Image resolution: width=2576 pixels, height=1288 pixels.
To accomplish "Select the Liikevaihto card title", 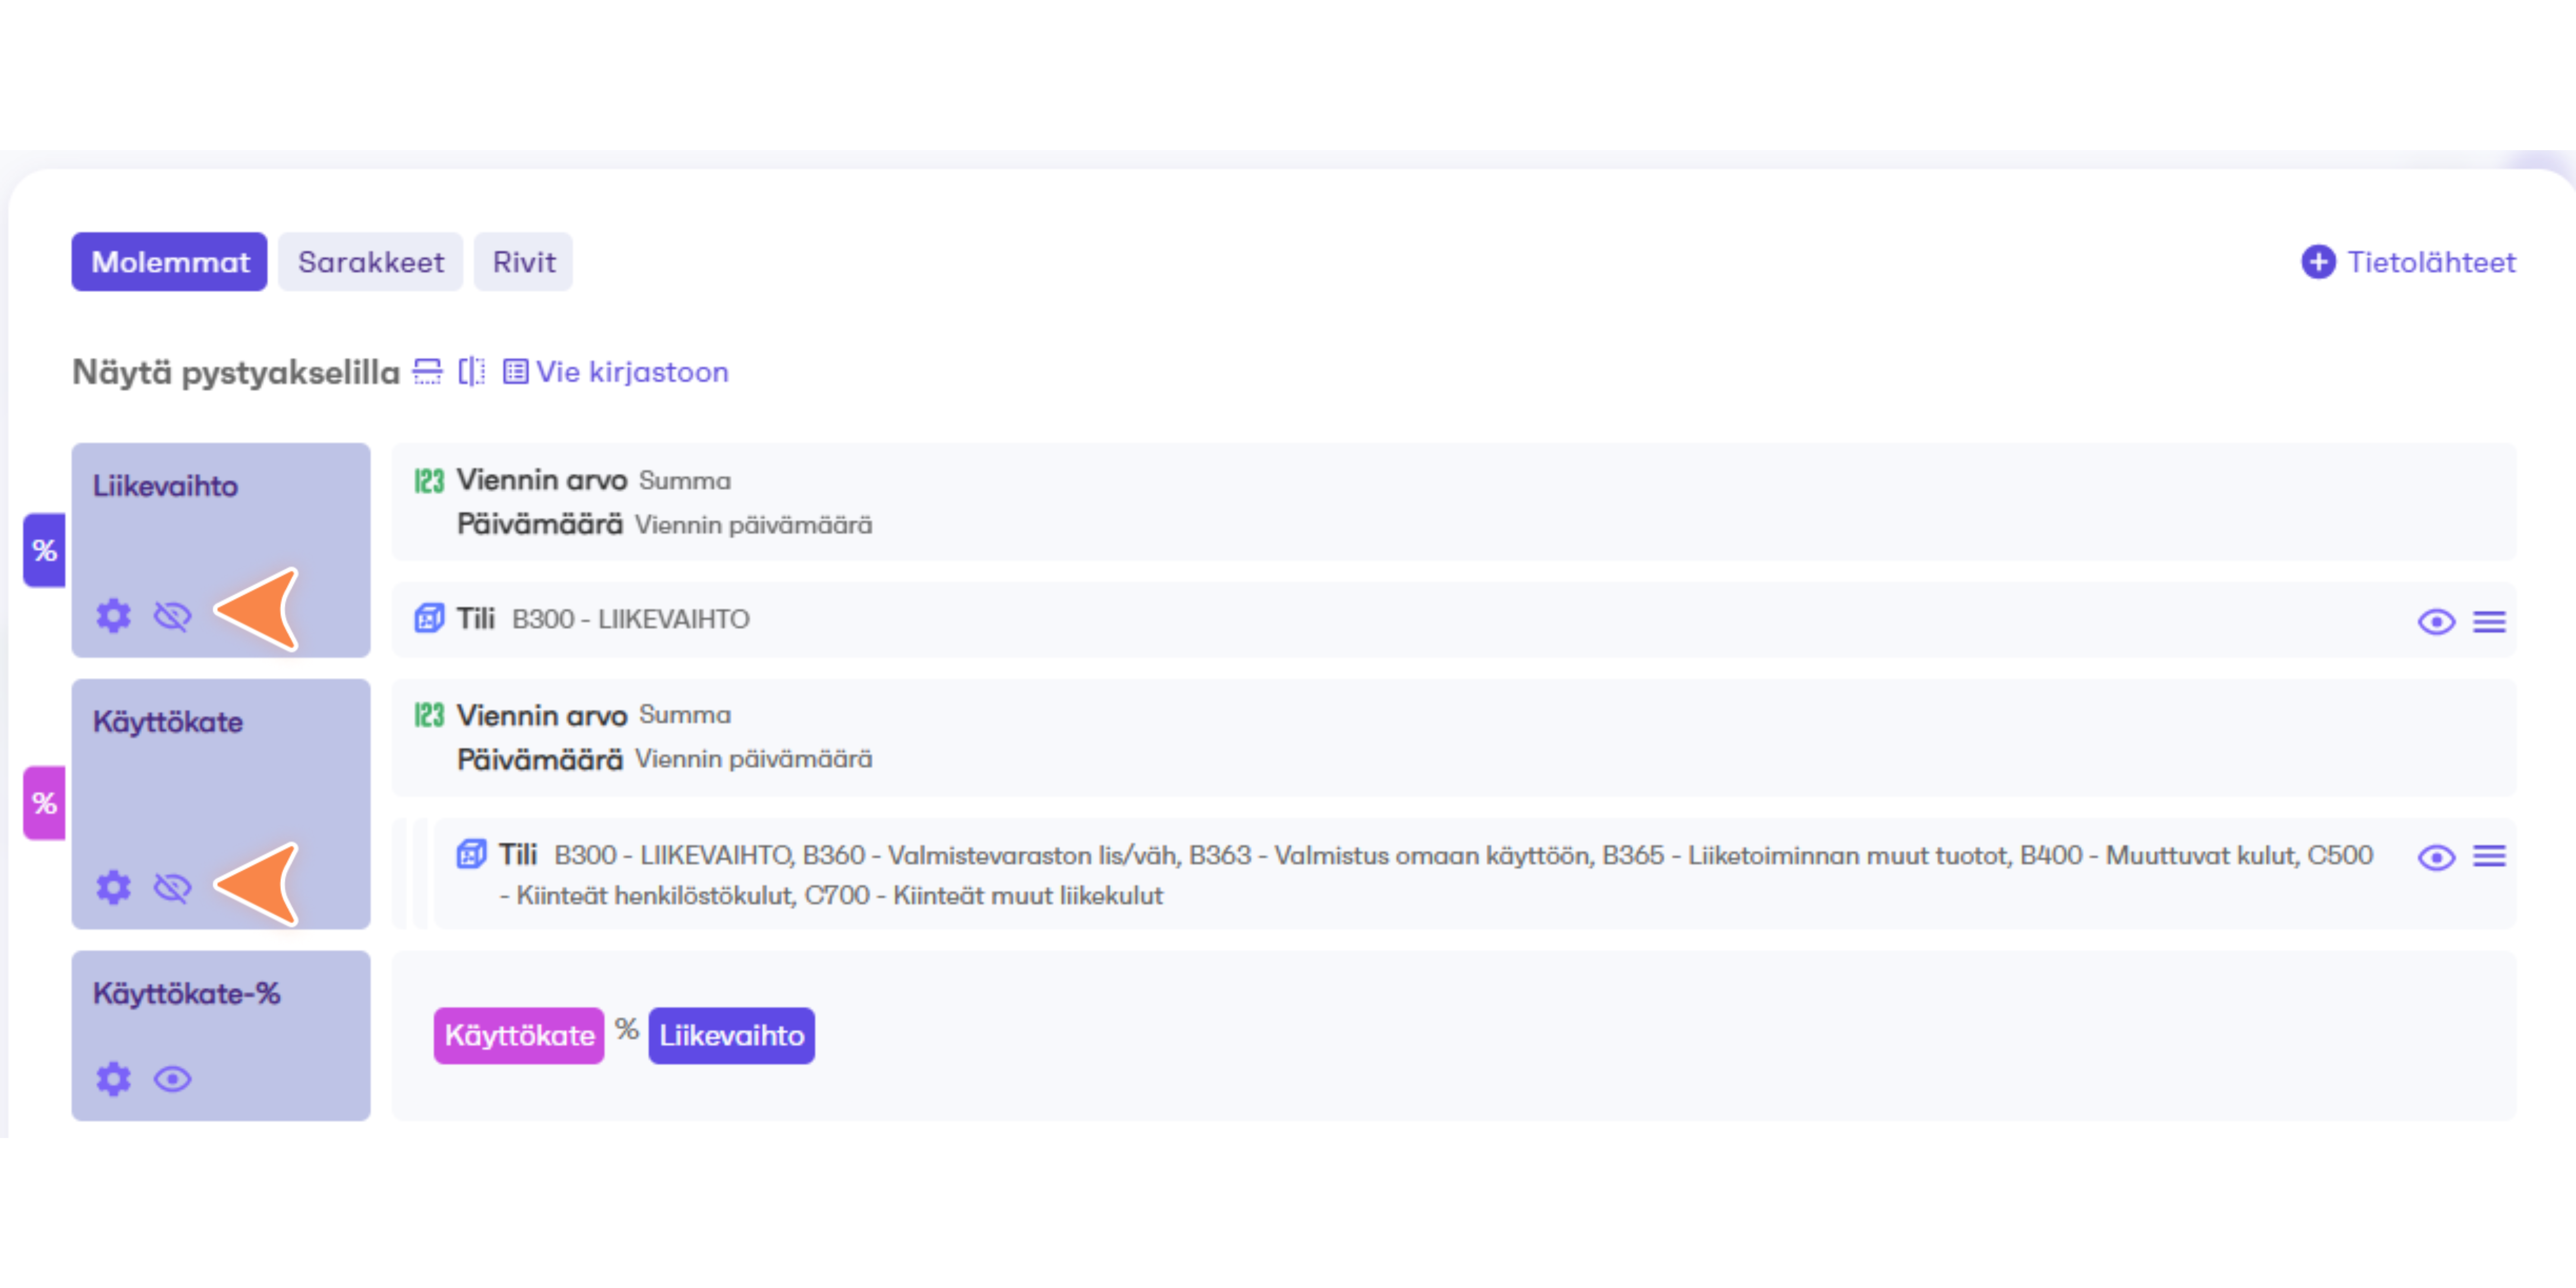I will [x=165, y=486].
